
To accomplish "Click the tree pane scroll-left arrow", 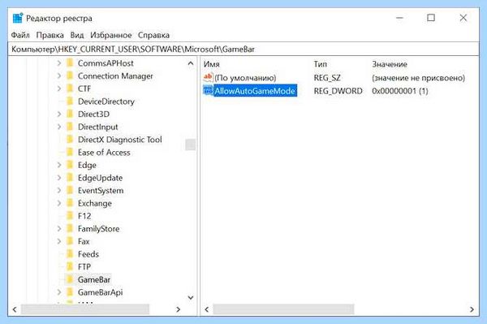I will pyautogui.click(x=15, y=309).
